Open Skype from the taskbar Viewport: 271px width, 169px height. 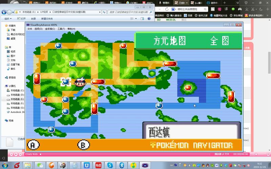coord(110,165)
